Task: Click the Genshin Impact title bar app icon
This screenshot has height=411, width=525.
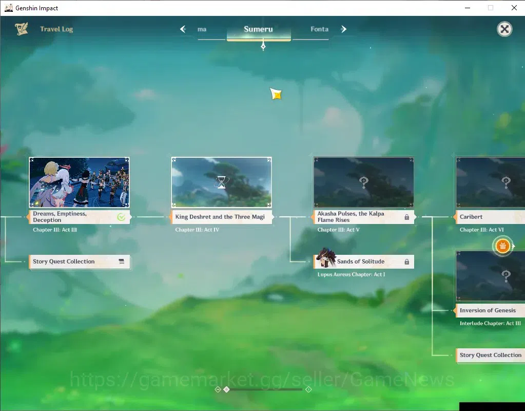Action: (8, 8)
